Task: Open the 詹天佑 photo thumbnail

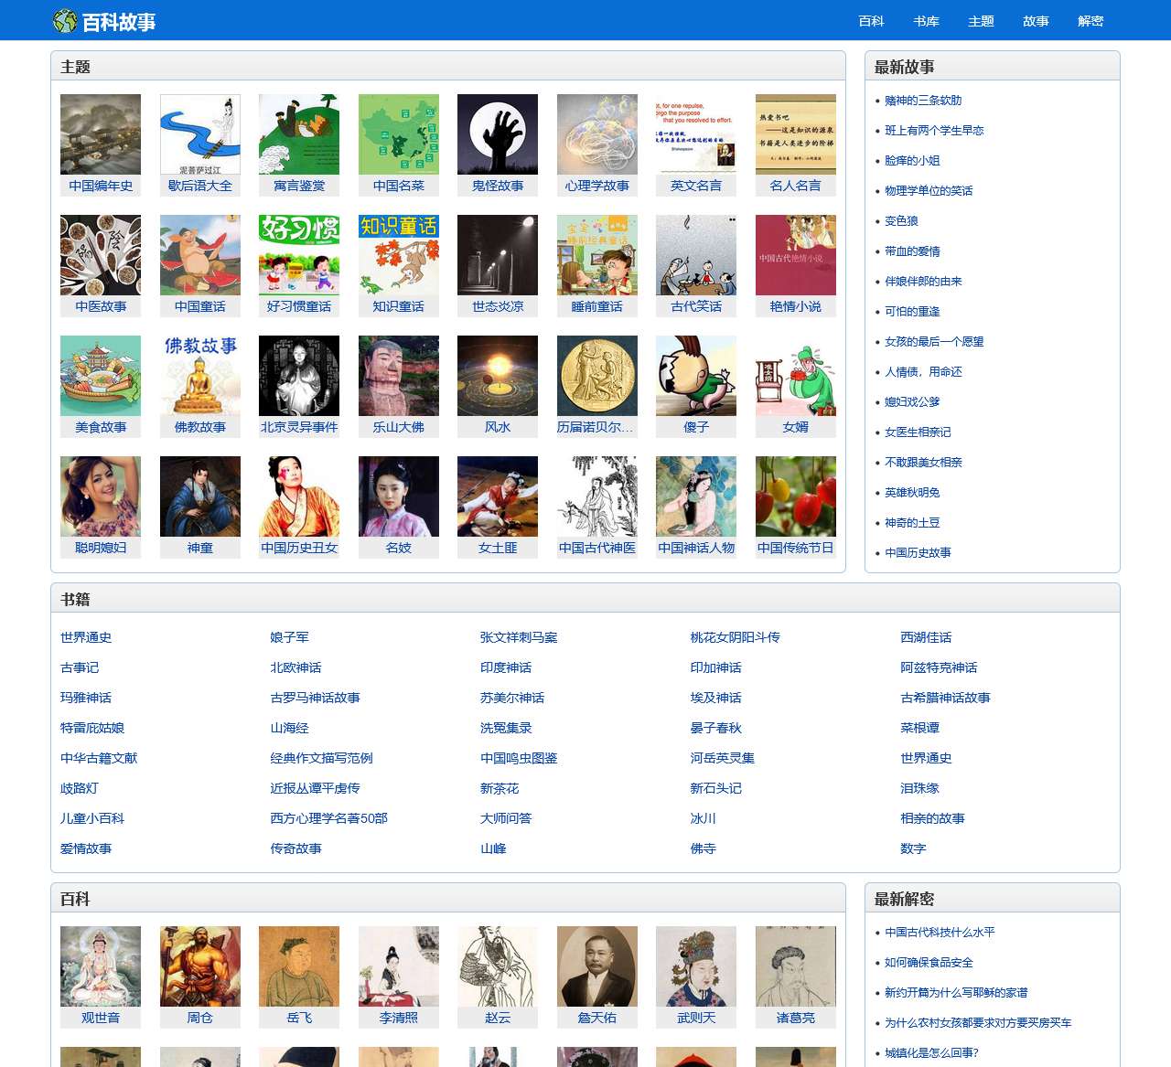Action: coord(597,966)
